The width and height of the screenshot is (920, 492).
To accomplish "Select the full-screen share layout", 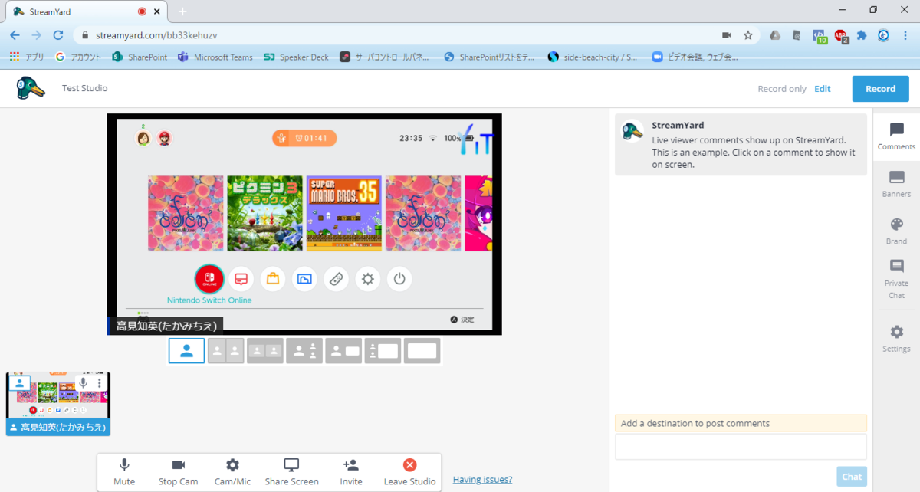I will [x=422, y=351].
